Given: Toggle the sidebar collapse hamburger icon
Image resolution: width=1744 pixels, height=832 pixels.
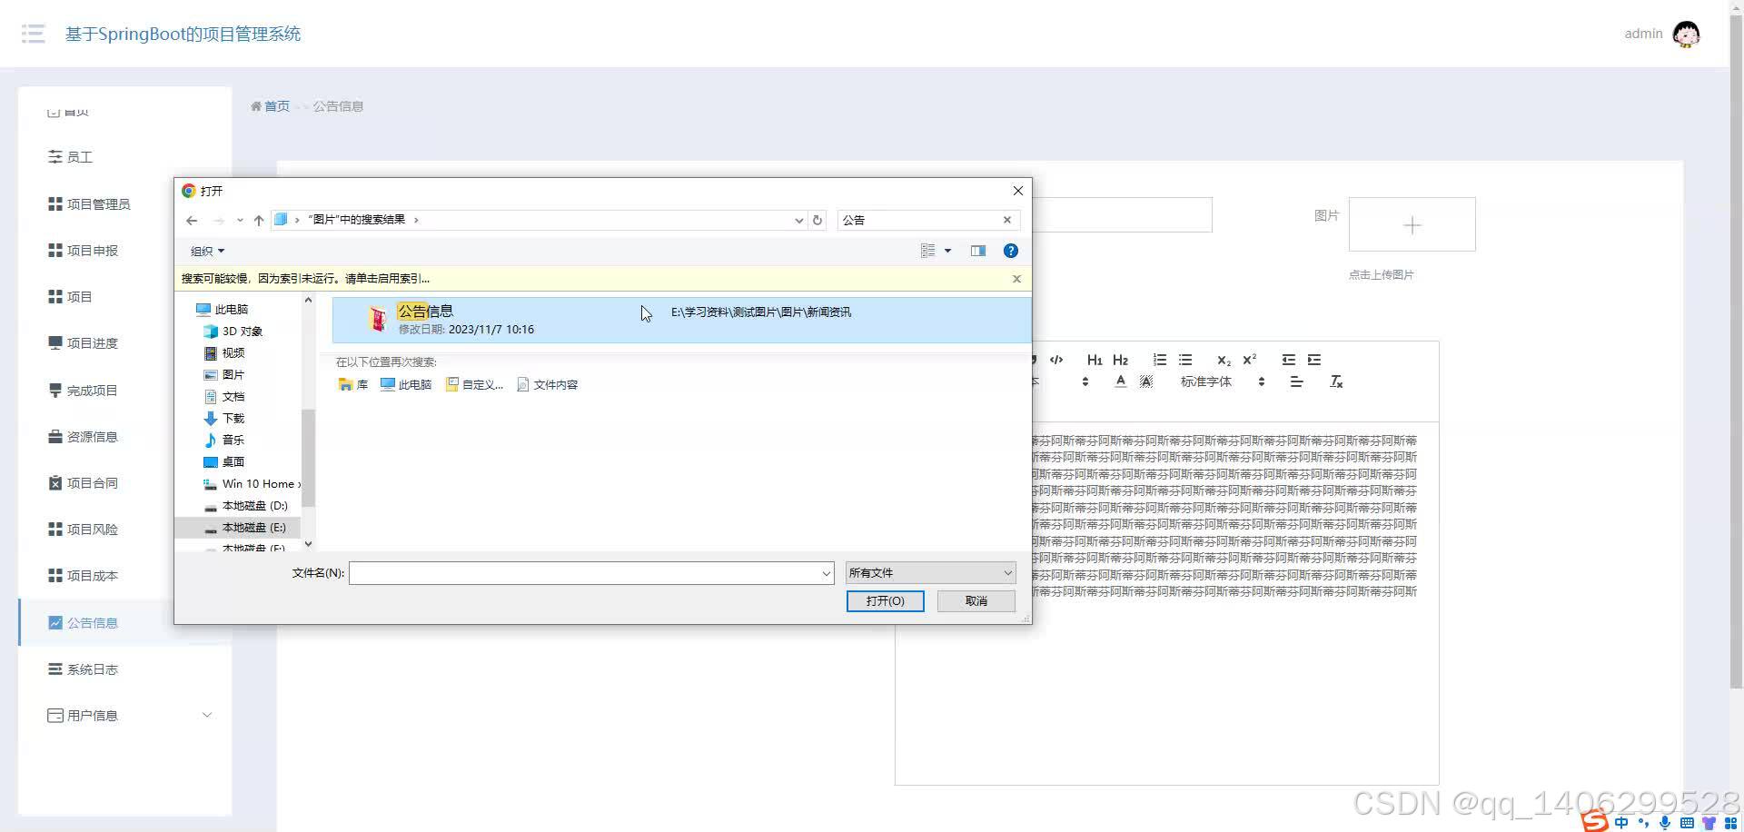Looking at the screenshot, I should pyautogui.click(x=34, y=35).
